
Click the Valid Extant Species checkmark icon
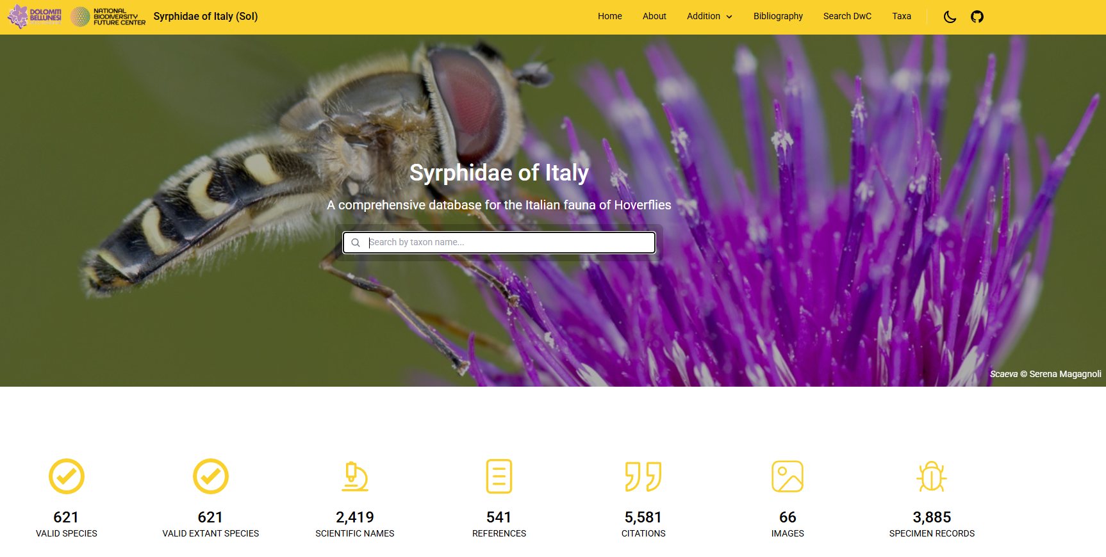pyautogui.click(x=211, y=476)
